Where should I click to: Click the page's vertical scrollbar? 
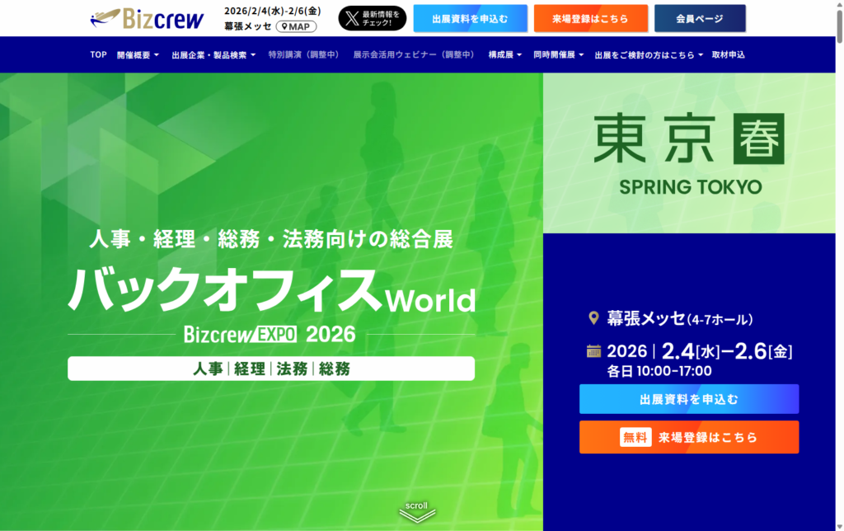(x=838, y=247)
